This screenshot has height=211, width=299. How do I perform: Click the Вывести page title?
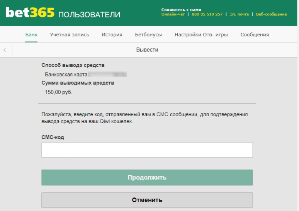point(147,50)
